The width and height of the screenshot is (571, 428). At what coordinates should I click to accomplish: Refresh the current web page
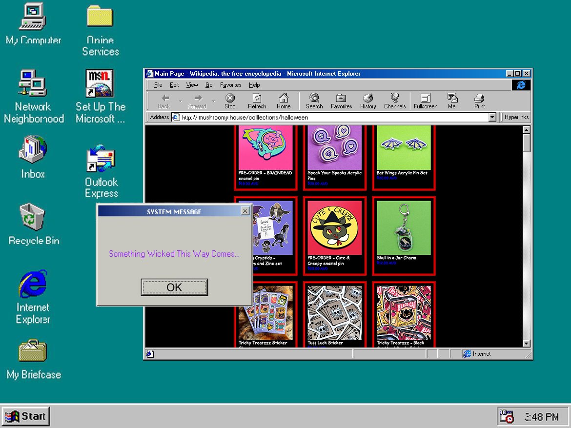tap(257, 101)
